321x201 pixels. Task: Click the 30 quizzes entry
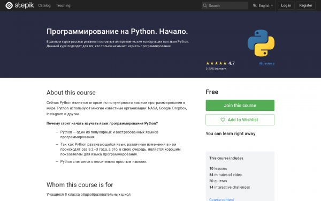tap(218, 181)
